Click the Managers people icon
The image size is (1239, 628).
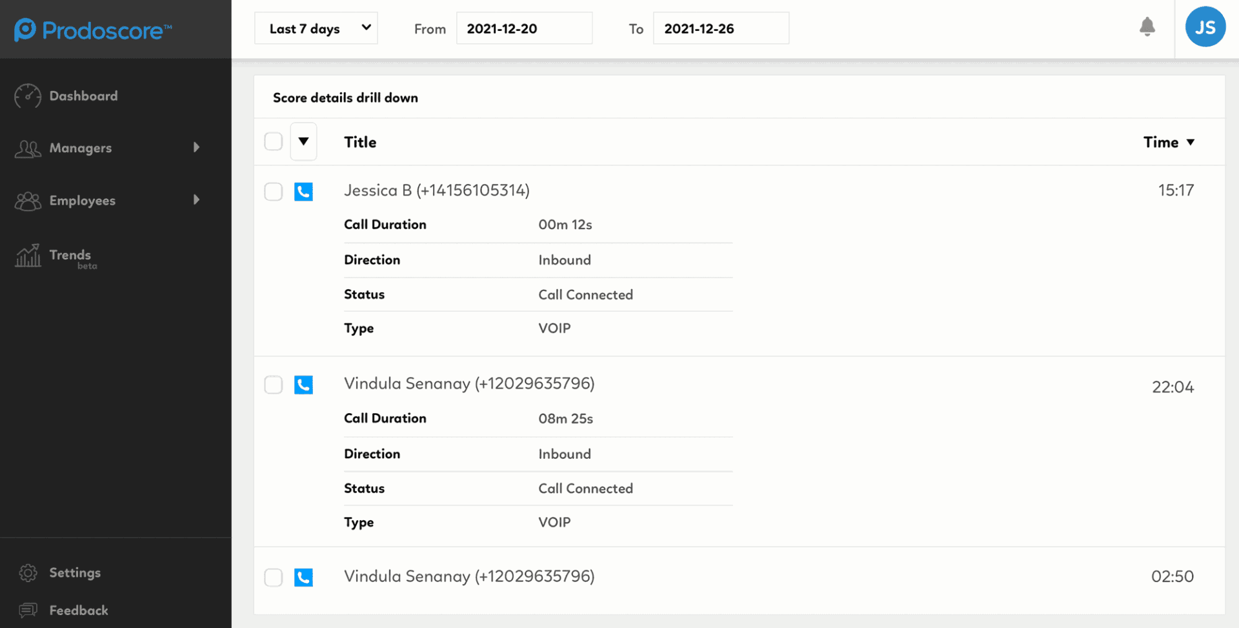[x=28, y=148]
